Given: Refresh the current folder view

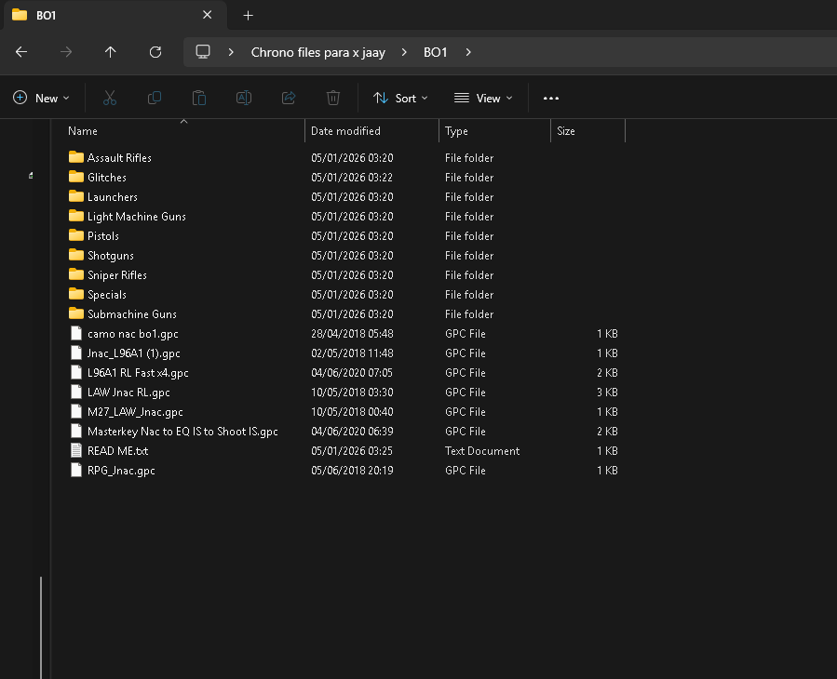Looking at the screenshot, I should 155,52.
